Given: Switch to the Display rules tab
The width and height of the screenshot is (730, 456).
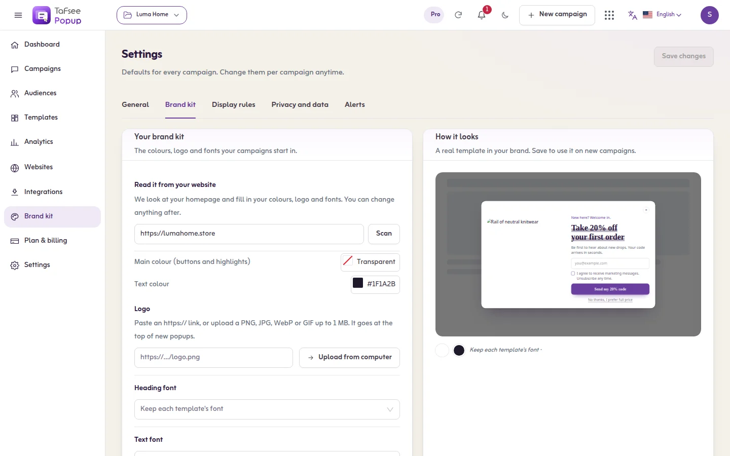Looking at the screenshot, I should [x=234, y=105].
